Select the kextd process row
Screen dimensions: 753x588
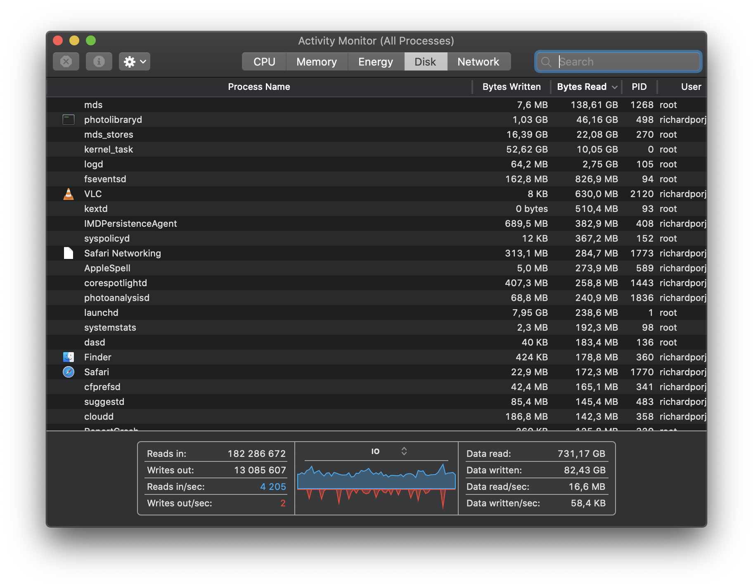[x=376, y=209]
